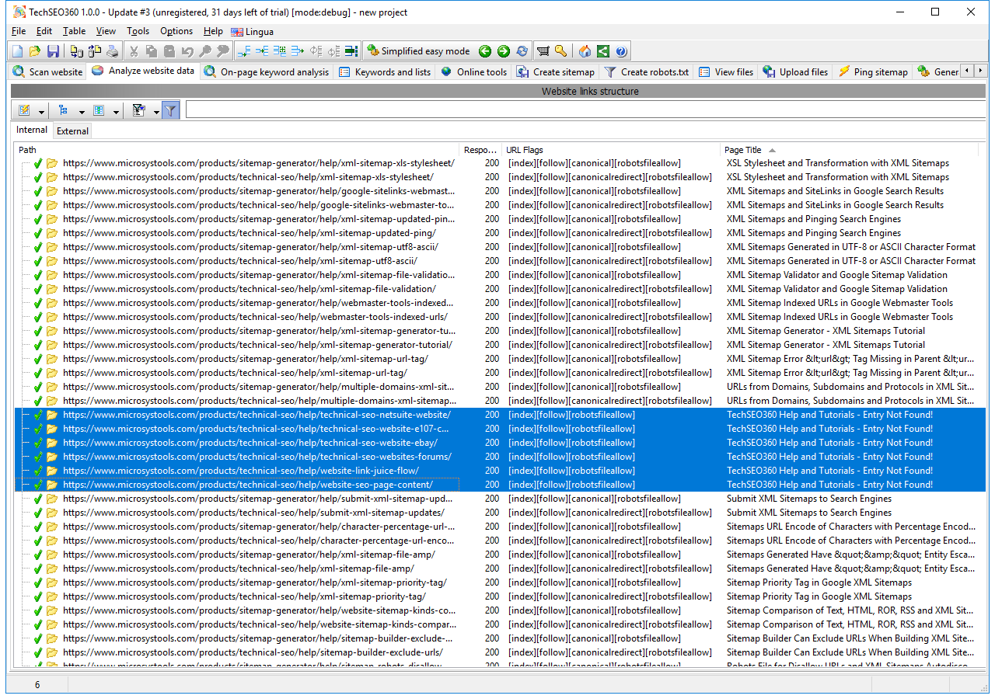This screenshot has width=995, height=699.
Task: Open the tree view options dropdown arrow
Action: pos(81,112)
